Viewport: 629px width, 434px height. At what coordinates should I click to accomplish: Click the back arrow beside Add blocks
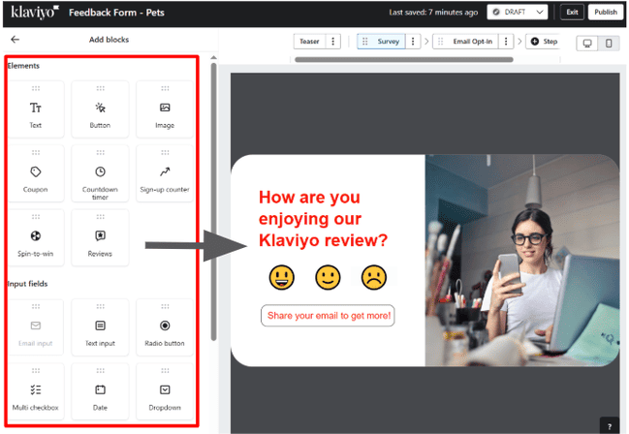coord(15,40)
